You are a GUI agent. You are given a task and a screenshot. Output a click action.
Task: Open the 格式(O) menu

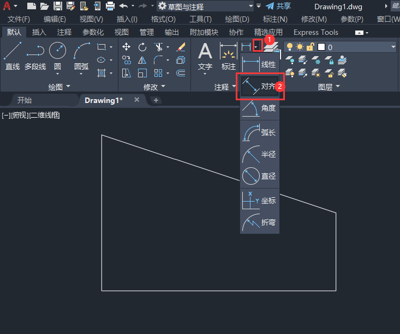tap(163, 19)
